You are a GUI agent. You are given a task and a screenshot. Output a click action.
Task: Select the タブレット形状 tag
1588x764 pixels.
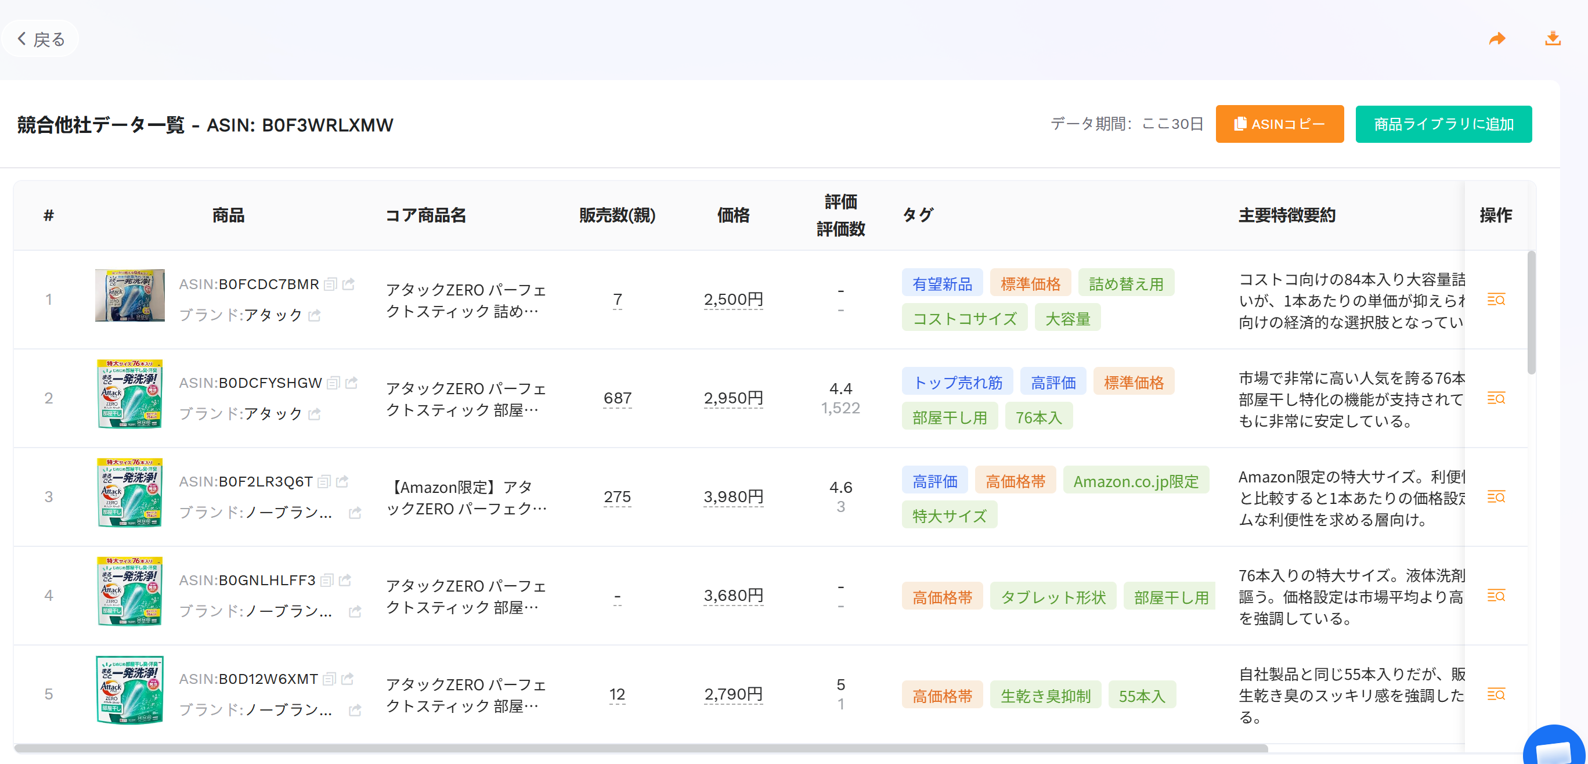point(1053,597)
